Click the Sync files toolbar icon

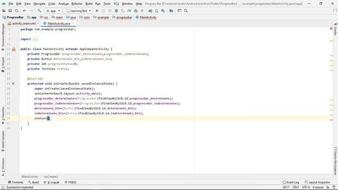(x=16, y=11)
